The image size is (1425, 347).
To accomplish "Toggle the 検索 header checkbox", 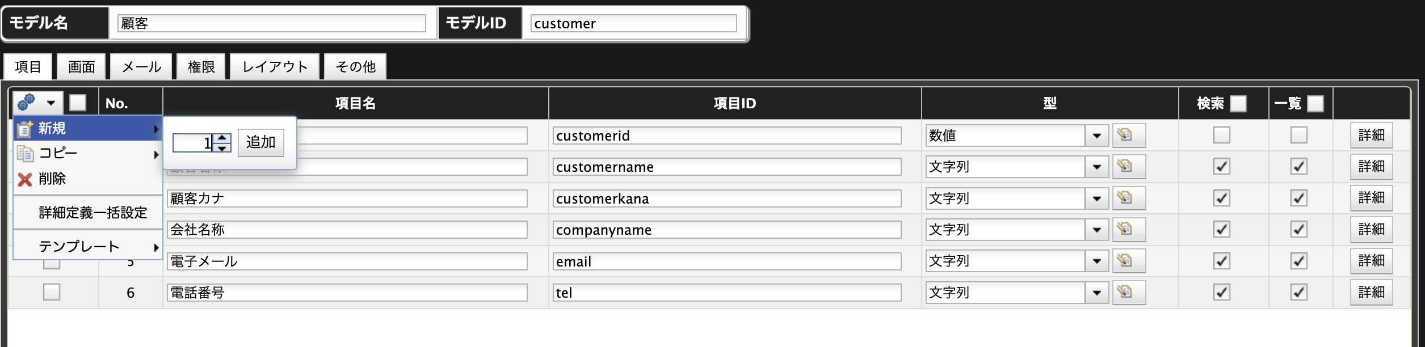I will pos(1238,104).
